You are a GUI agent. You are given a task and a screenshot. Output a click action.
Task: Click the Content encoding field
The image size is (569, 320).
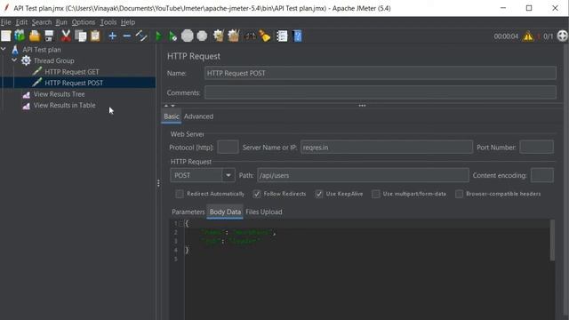pos(541,175)
